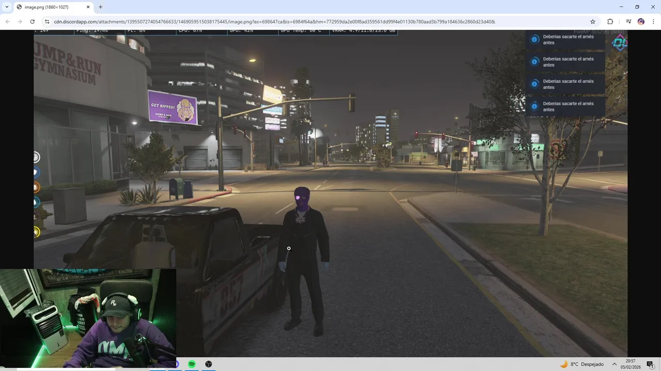Open the Windows notification center
661x371 pixels.
pos(650,364)
